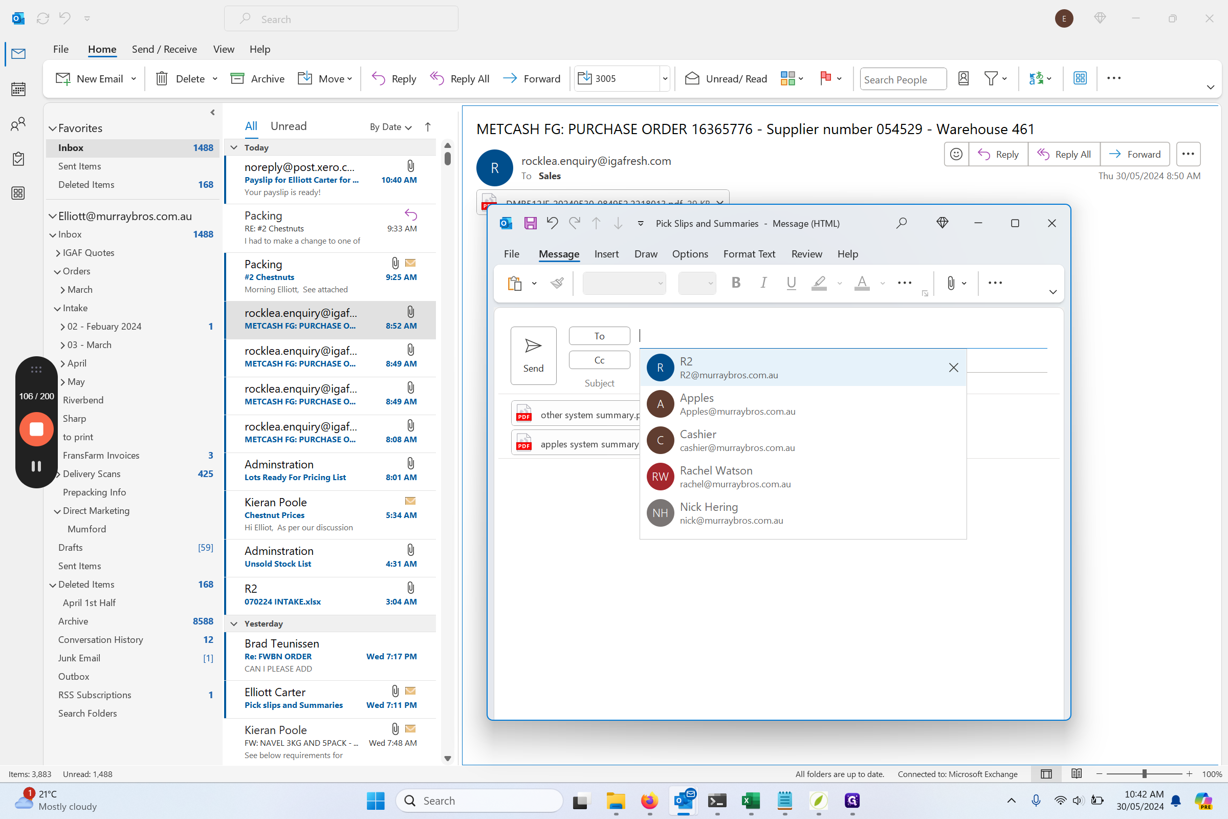The image size is (1228, 819).
Task: Collapse the Today group header
Action: [x=234, y=147]
